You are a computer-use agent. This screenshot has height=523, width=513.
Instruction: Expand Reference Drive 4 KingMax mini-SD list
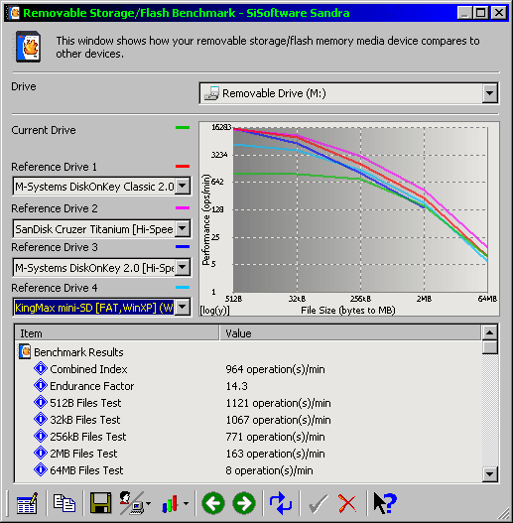[x=183, y=307]
